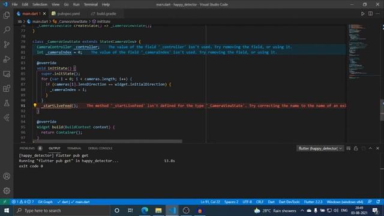Screen dimensions: 384x216
Task: Open the Go menu
Action: click(66, 4)
